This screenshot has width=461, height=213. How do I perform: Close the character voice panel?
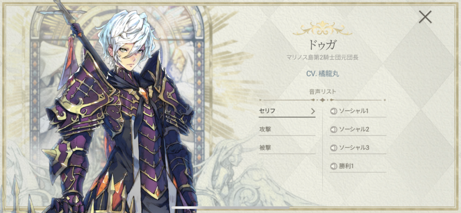coord(425,17)
